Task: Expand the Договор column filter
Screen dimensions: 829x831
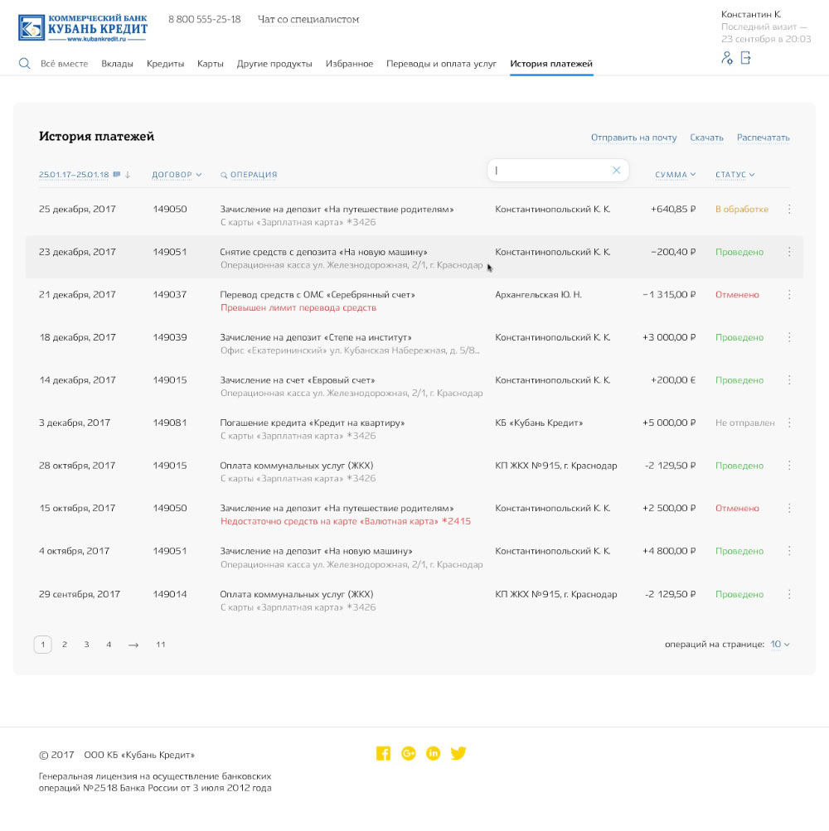Action: click(177, 175)
